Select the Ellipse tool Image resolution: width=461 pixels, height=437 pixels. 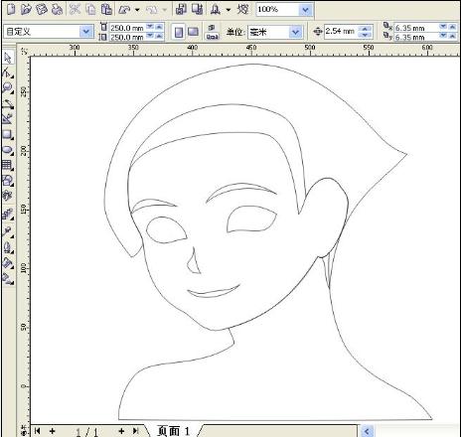8,150
